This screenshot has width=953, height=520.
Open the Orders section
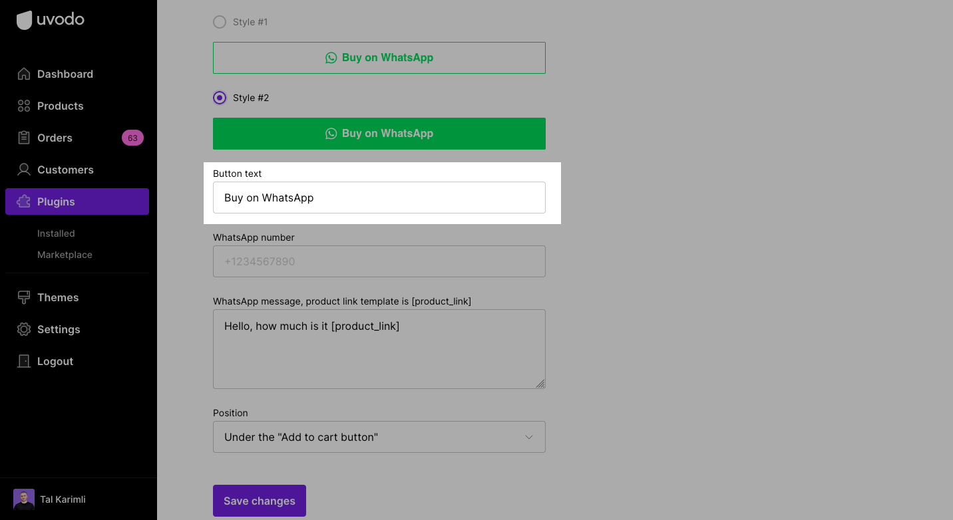[77, 138]
